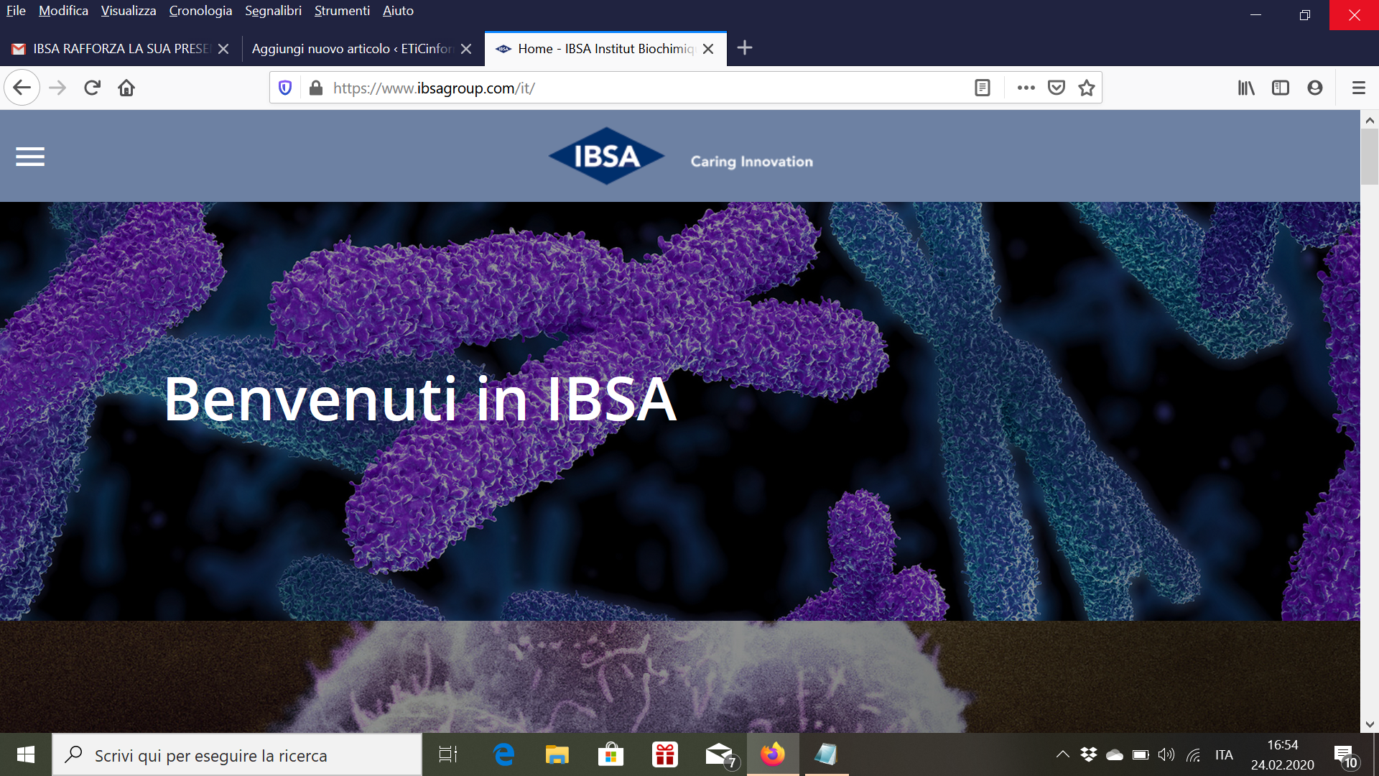Screen dimensions: 1379x776
Task: Open page actions three-dot menu
Action: point(1026,88)
